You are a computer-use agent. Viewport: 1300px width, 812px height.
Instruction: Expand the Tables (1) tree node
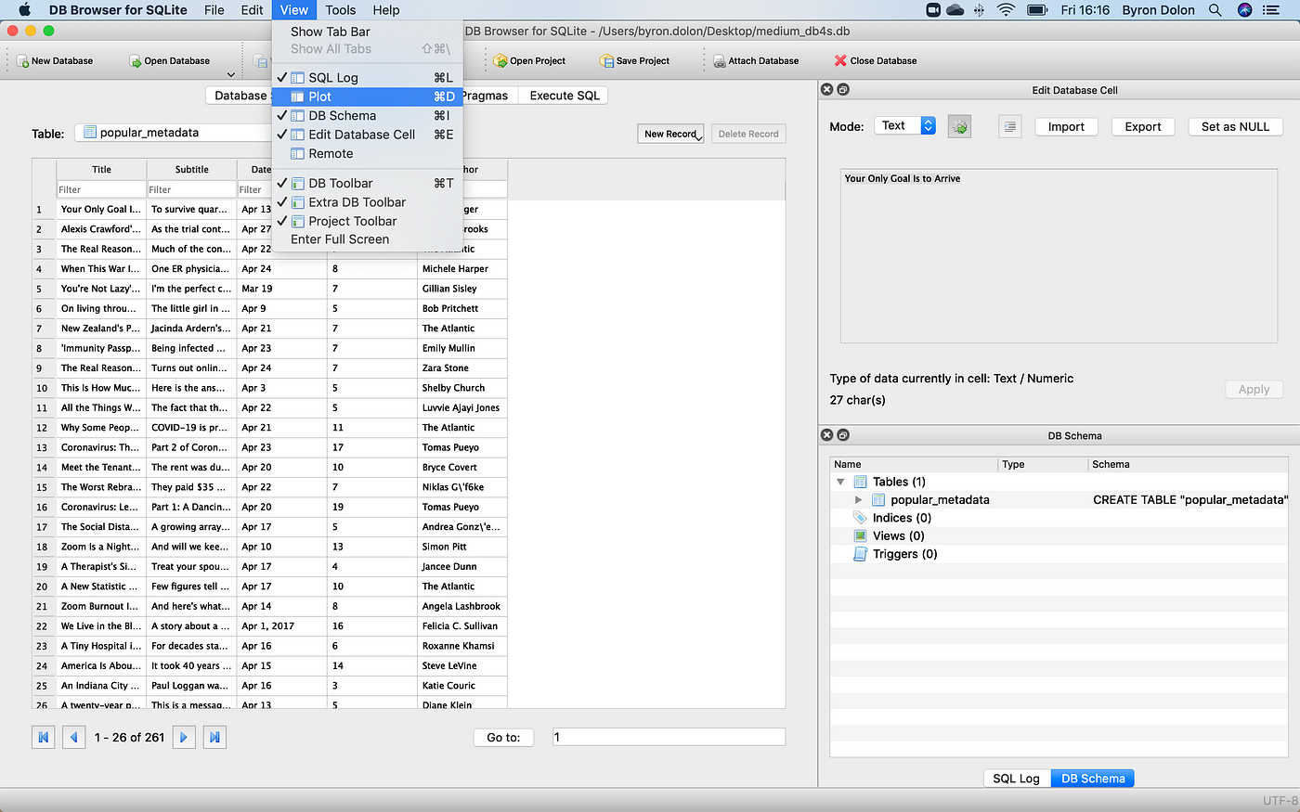click(840, 482)
